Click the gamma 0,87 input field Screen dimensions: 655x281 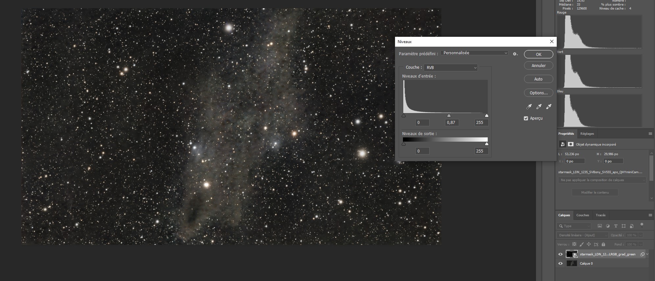click(x=452, y=123)
